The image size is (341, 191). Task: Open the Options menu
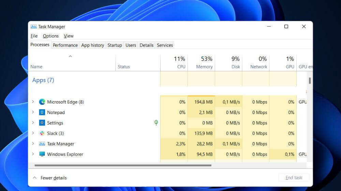pyautogui.click(x=51, y=36)
